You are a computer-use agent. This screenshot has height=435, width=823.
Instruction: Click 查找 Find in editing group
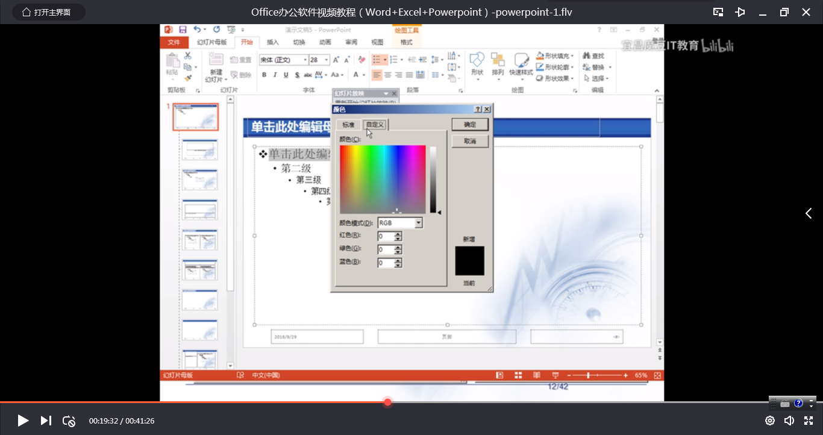(593, 56)
